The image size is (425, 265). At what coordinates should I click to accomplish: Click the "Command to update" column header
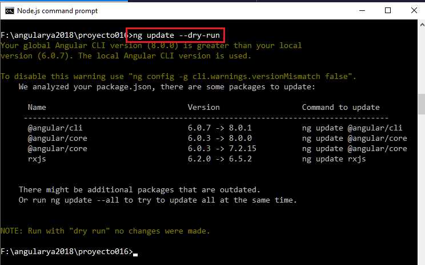point(340,108)
